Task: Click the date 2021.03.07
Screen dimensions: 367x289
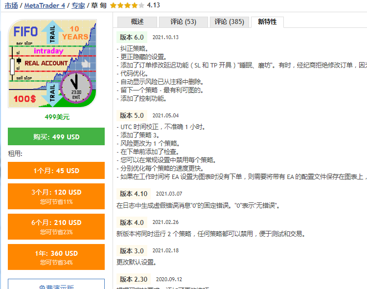Action: [x=169, y=194]
